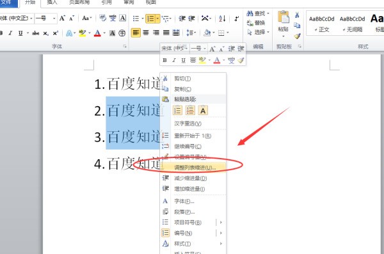Click the Phonetic Guide icon
This screenshot has height=254, width=384.
[113, 18]
